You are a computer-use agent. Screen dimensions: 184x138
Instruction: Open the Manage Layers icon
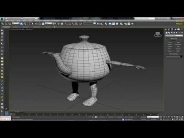[106, 24]
